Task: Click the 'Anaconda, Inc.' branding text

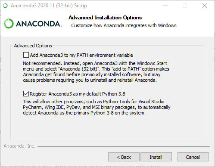Action: coord(19,146)
